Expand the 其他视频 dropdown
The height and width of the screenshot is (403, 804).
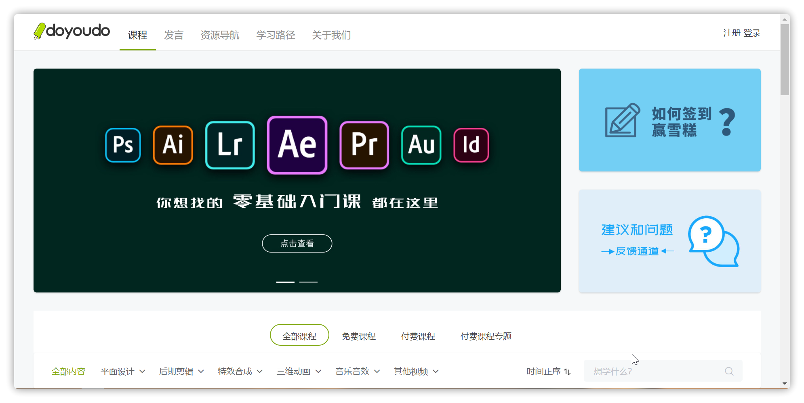416,372
